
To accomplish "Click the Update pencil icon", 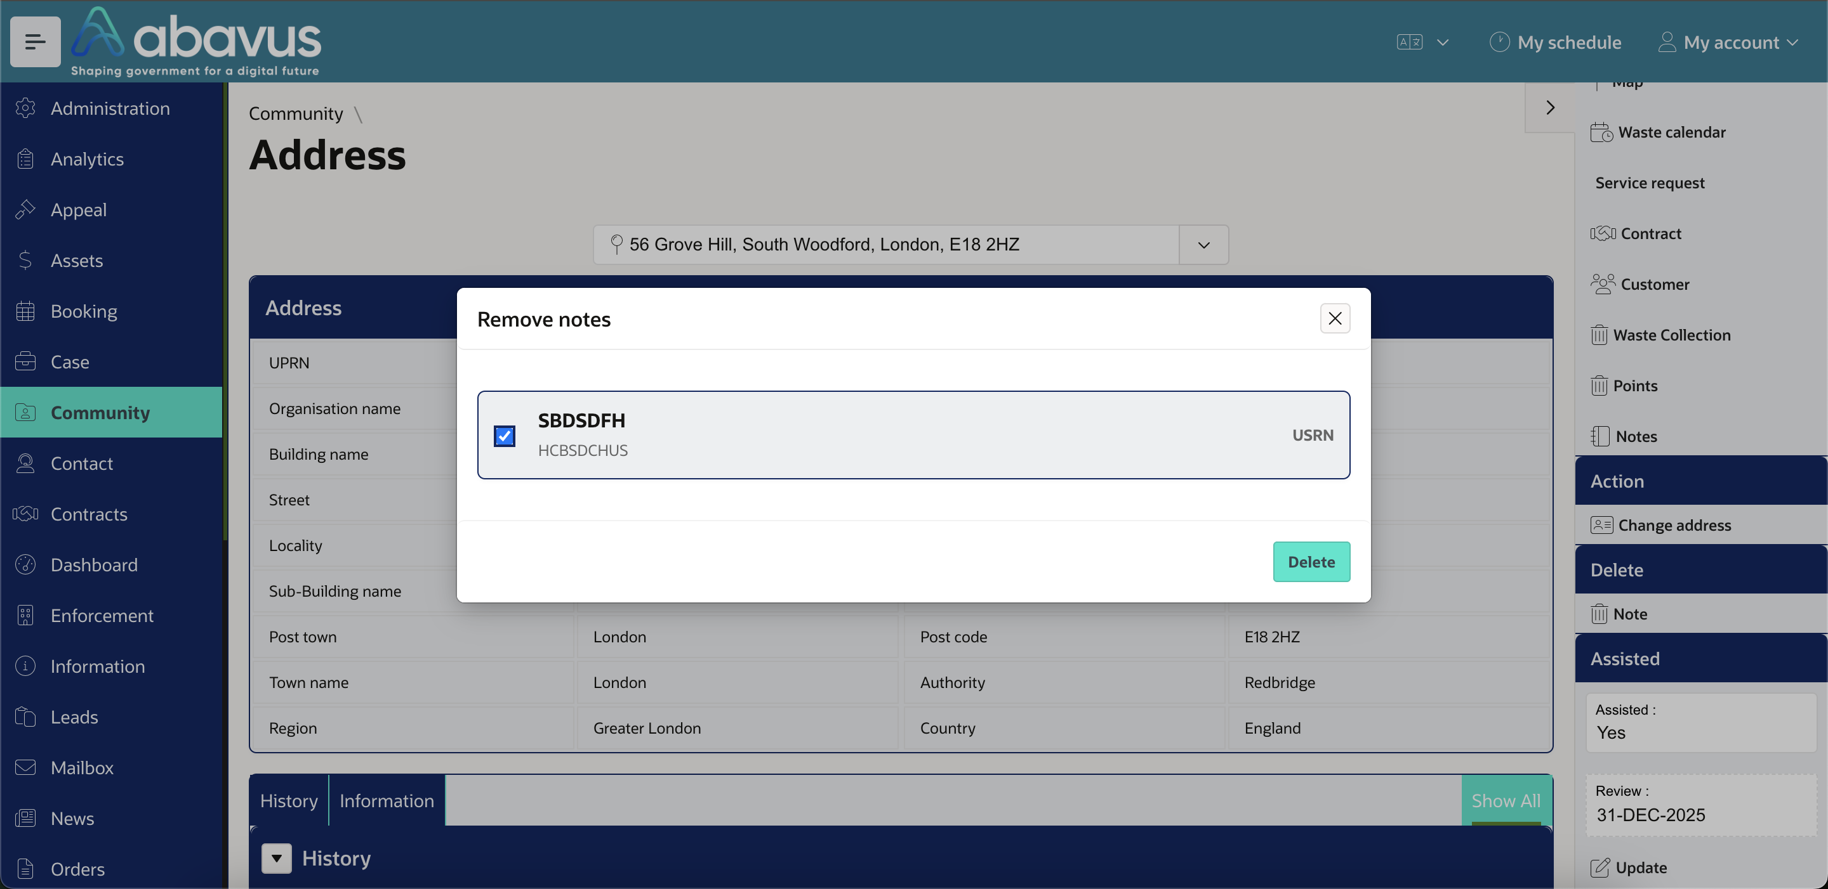I will pyautogui.click(x=1599, y=867).
